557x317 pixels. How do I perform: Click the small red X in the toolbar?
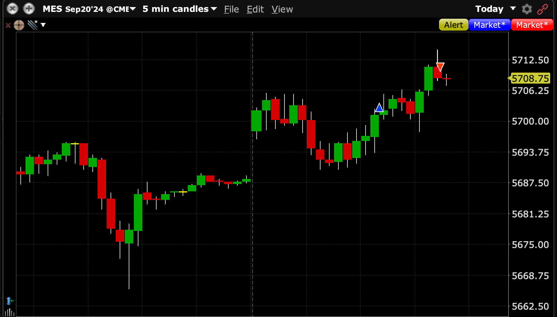click(x=8, y=25)
